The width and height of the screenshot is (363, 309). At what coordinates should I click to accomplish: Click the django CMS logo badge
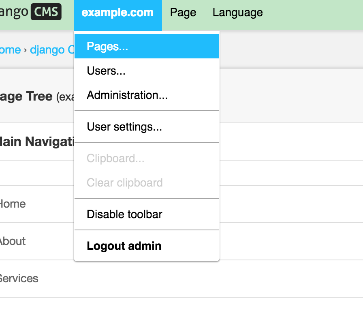point(45,13)
